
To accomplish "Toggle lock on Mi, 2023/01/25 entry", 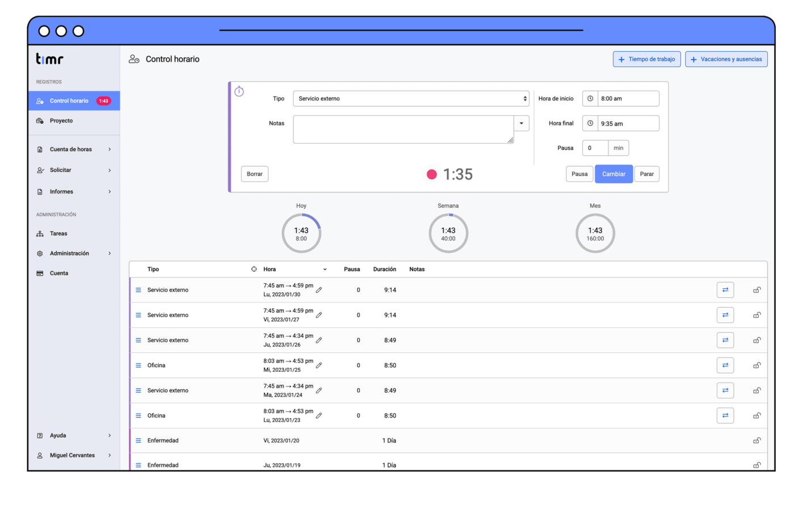I will pos(757,365).
